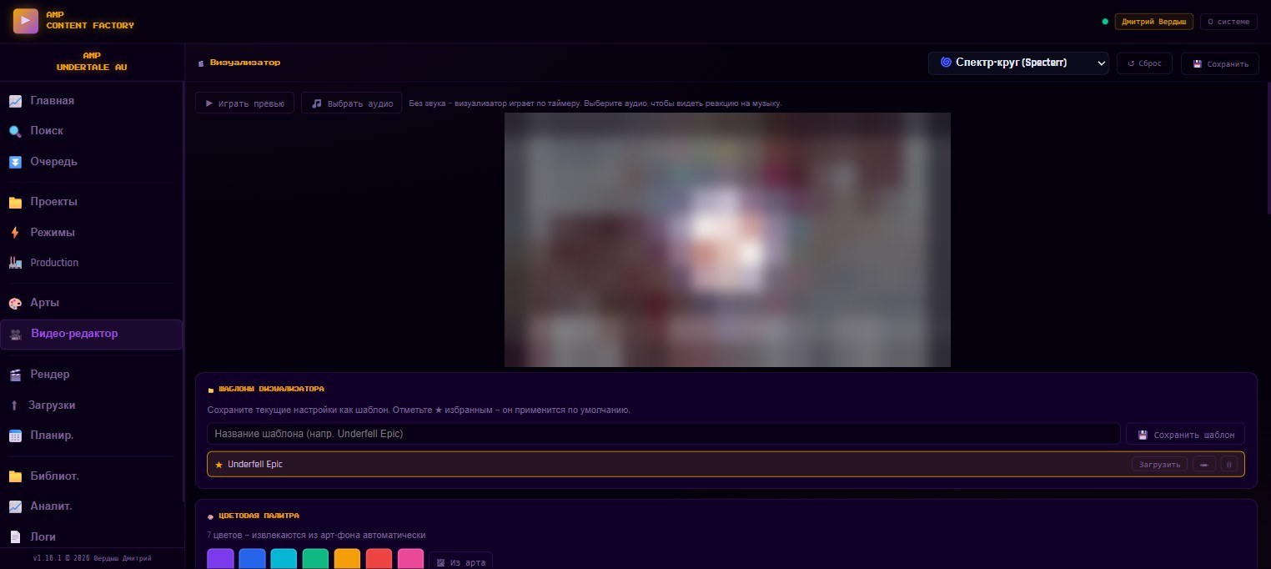Go to the Загрузки section

(92, 405)
